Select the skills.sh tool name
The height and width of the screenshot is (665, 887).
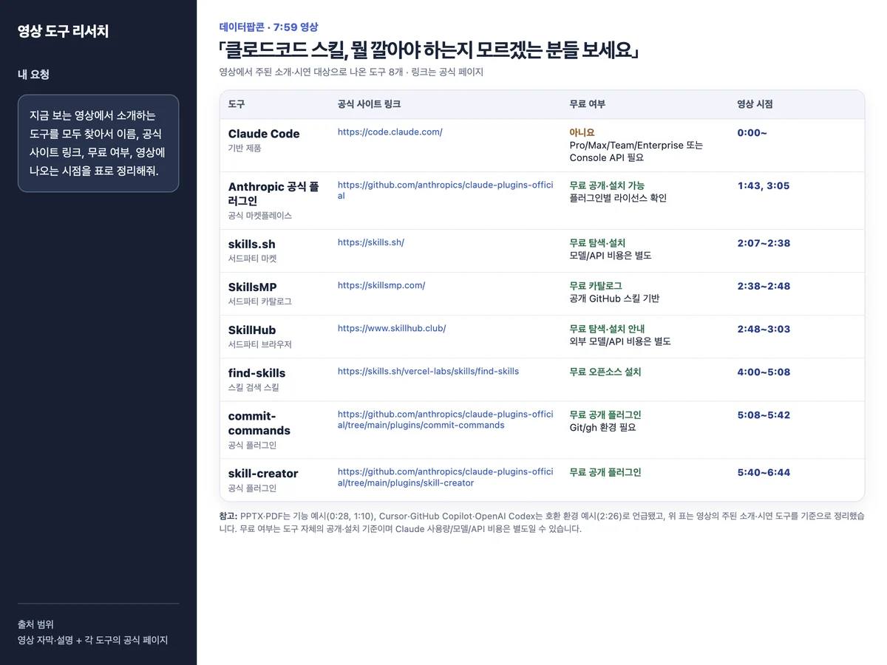252,244
